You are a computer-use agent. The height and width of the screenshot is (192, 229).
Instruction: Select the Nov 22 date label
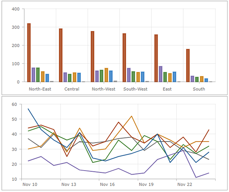(184, 184)
